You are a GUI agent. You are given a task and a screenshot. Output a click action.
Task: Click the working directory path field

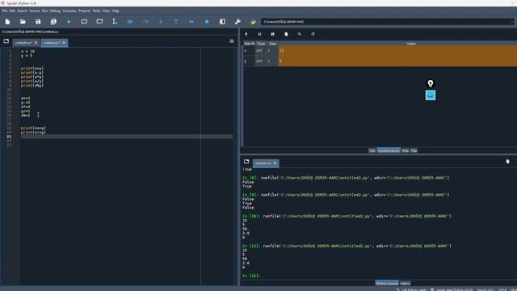coord(386,22)
